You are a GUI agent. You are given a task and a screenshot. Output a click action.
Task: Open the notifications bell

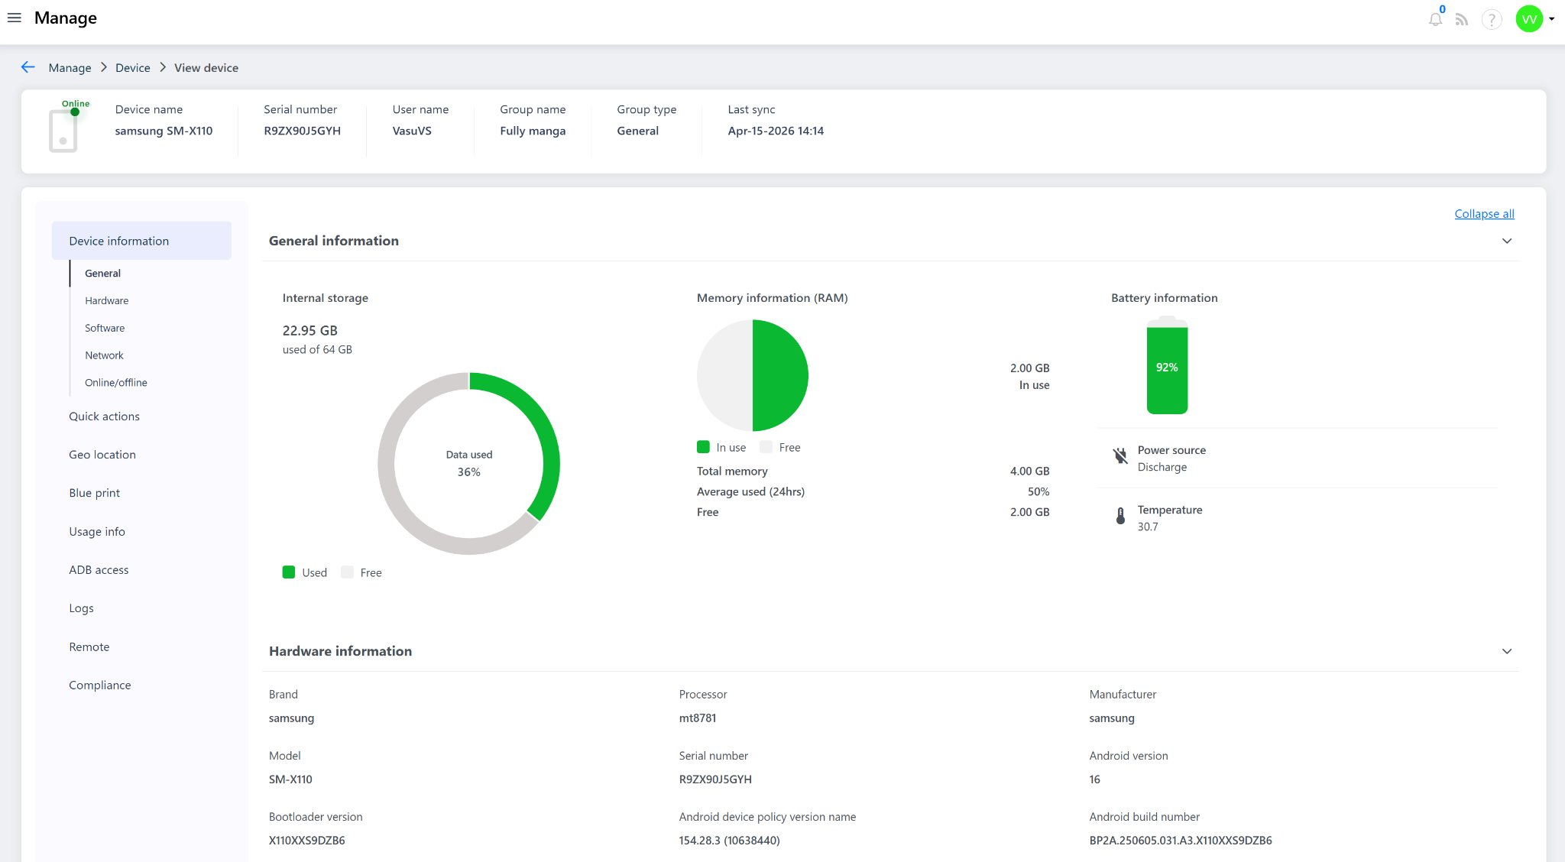(1435, 19)
